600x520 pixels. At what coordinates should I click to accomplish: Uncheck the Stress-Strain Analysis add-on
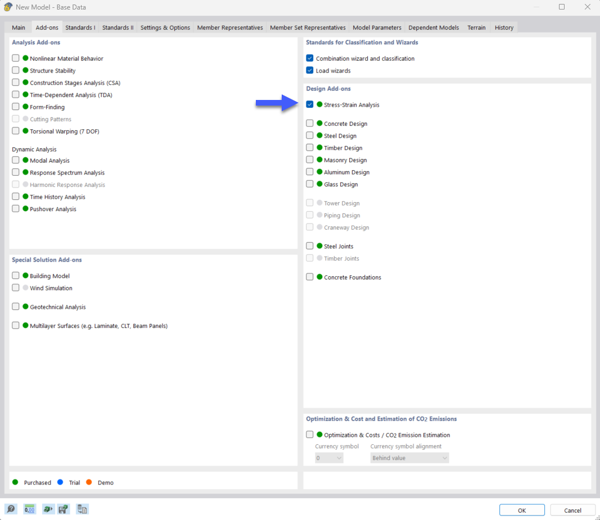pyautogui.click(x=309, y=104)
